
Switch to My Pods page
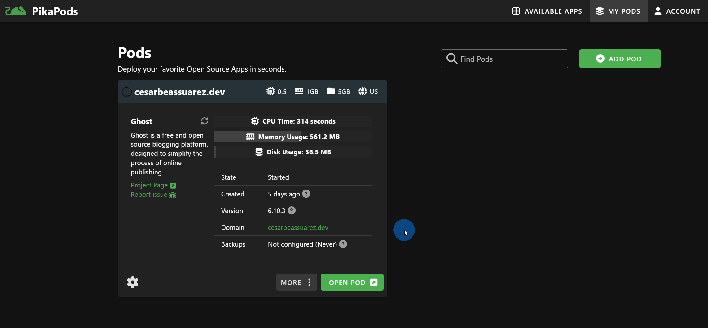click(x=618, y=11)
